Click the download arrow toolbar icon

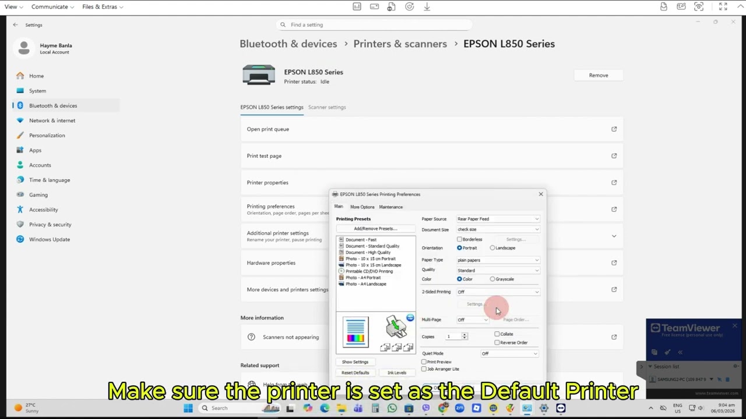click(427, 6)
